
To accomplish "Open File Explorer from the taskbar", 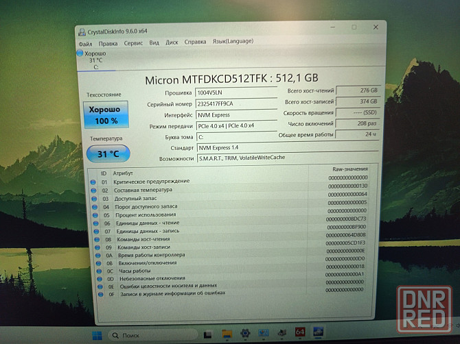I will coord(227,334).
